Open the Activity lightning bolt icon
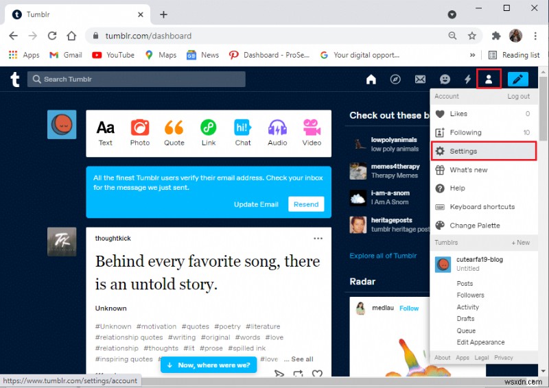 (x=468, y=80)
